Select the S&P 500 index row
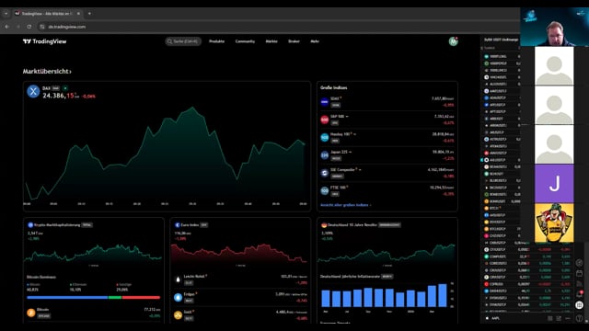 coord(387,120)
